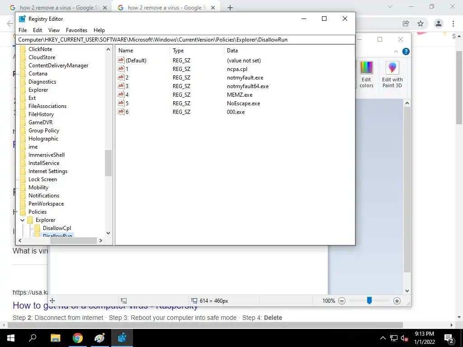Select the ncpa.cpl data entry

point(237,69)
